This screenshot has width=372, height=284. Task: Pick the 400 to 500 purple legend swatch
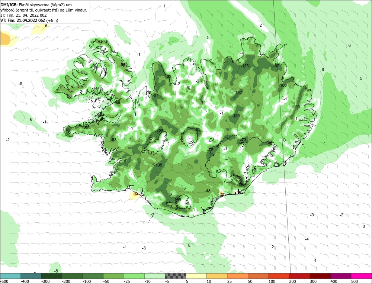[341, 276]
